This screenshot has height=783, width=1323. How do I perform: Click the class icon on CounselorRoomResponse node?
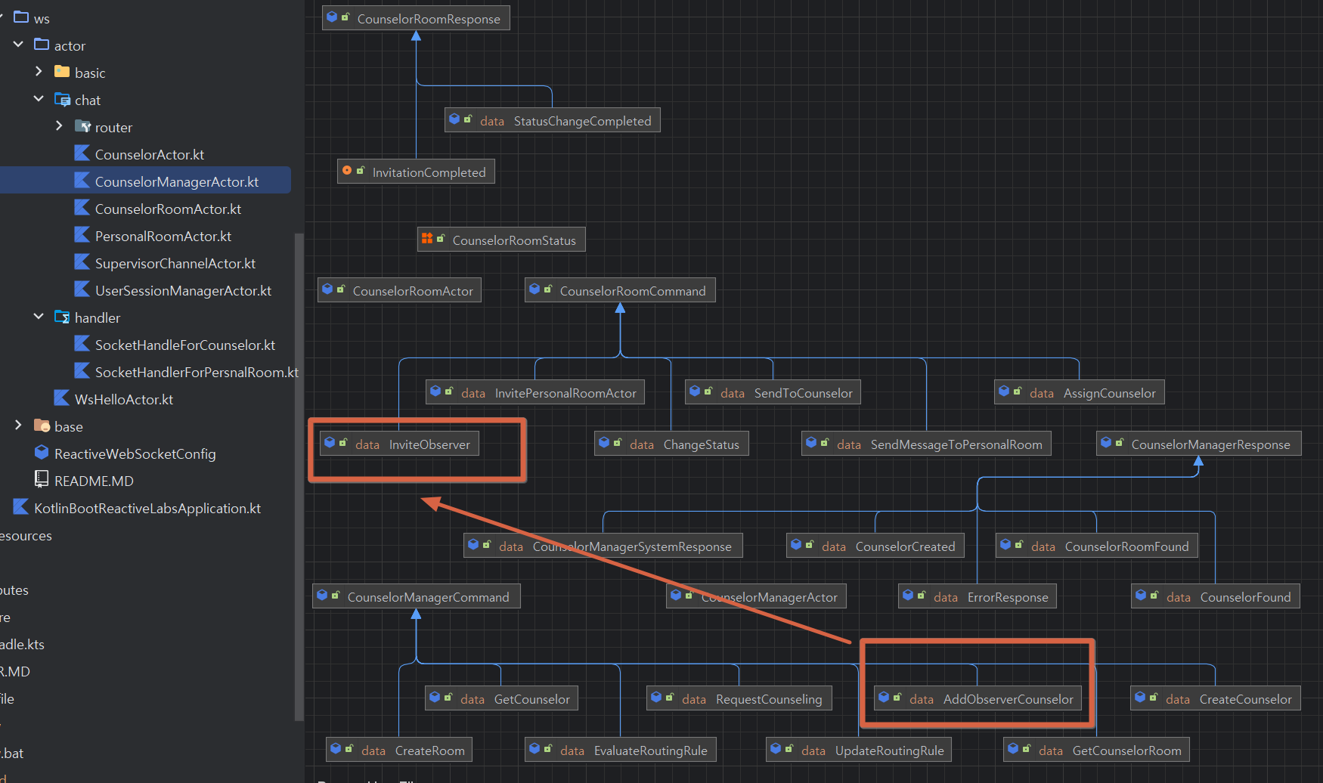tap(332, 17)
